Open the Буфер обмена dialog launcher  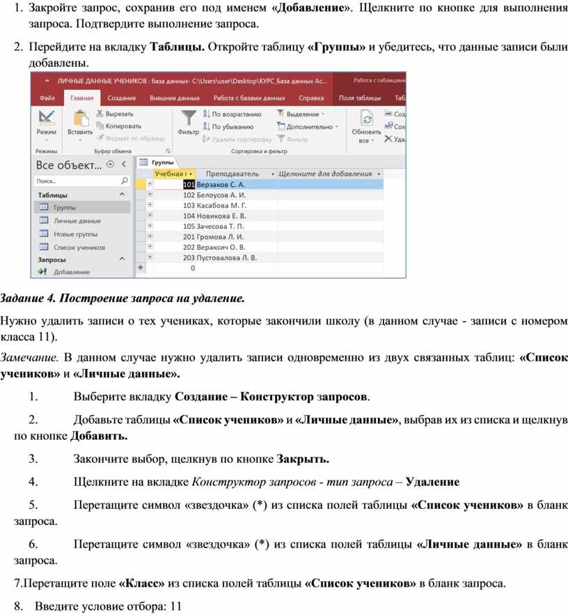[168, 151]
